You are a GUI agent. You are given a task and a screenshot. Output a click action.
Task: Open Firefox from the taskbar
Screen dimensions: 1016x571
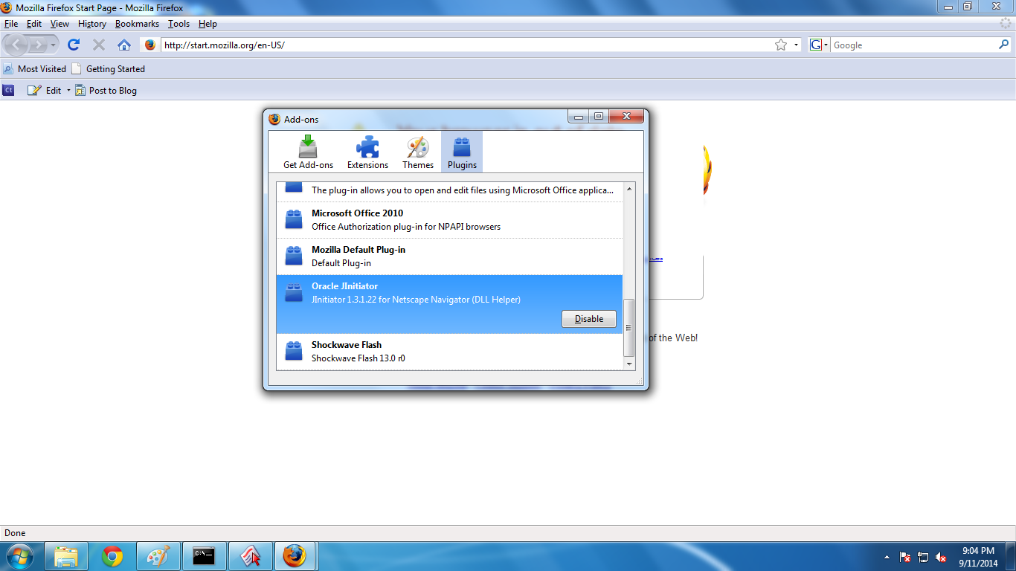coord(295,555)
